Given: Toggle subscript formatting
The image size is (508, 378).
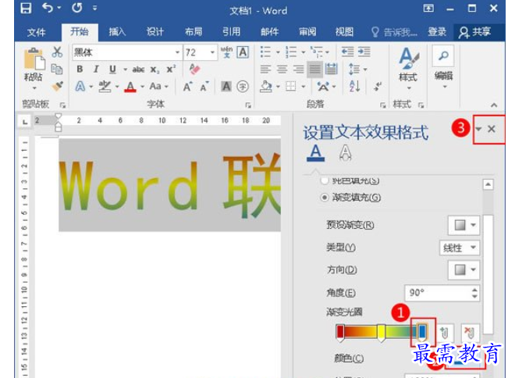Looking at the screenshot, I should [x=155, y=70].
